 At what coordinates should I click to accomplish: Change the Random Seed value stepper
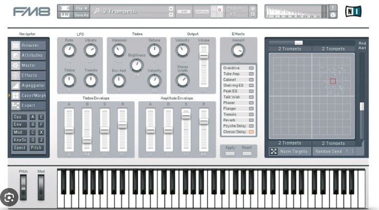[352, 152]
